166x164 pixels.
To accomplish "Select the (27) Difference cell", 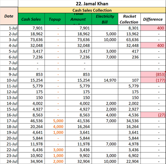I will click(153, 115).
